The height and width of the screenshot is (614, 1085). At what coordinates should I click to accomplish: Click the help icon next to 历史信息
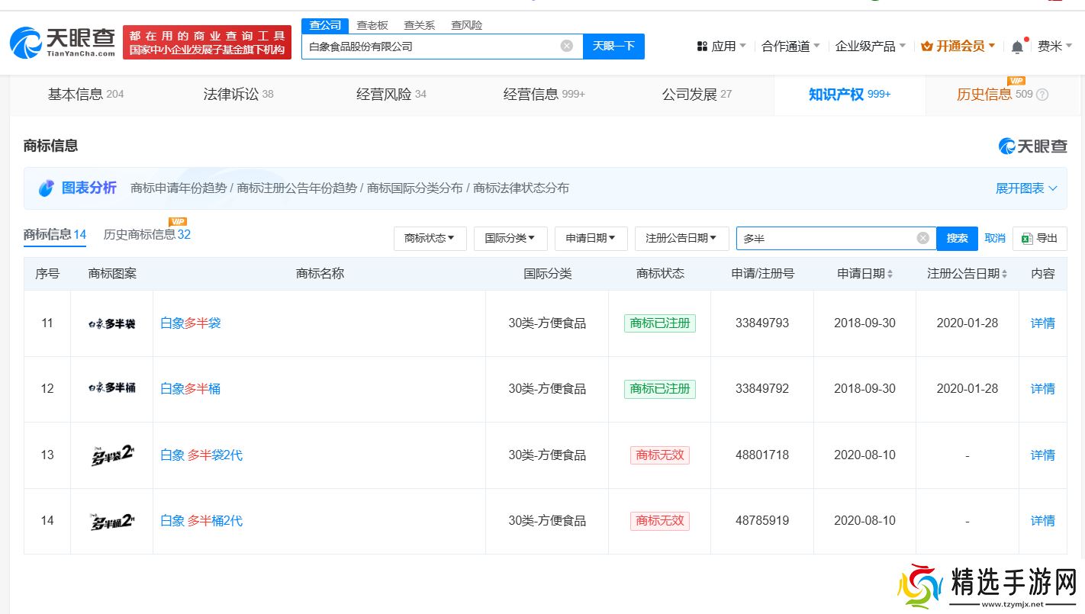1042,95
